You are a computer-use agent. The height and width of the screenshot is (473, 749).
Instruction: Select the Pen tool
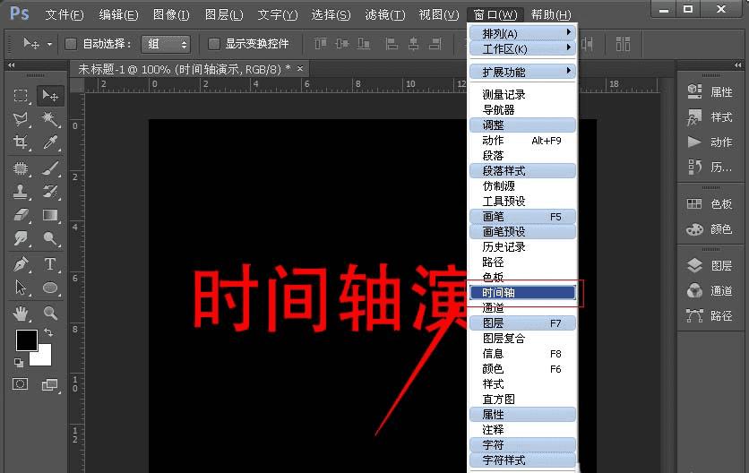21,264
